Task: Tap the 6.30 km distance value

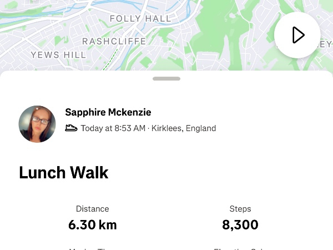Action: (93, 225)
